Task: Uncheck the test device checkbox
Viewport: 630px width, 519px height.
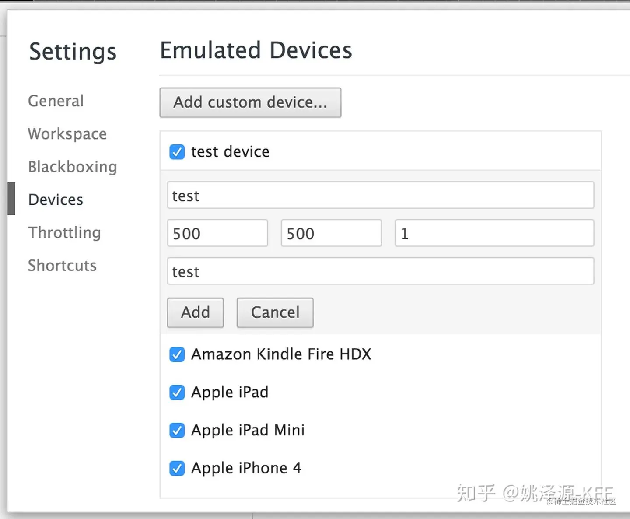Action: point(177,152)
